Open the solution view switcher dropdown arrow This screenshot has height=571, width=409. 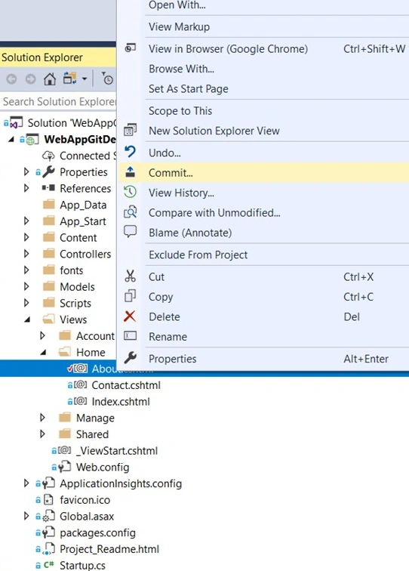(x=85, y=79)
